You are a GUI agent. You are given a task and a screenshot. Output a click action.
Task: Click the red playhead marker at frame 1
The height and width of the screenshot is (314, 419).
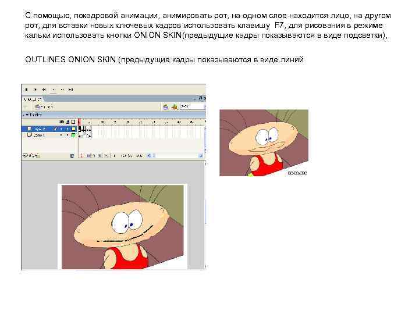[x=79, y=122]
